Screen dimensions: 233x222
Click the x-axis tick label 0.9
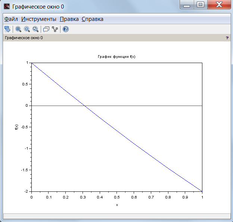pos(185,197)
